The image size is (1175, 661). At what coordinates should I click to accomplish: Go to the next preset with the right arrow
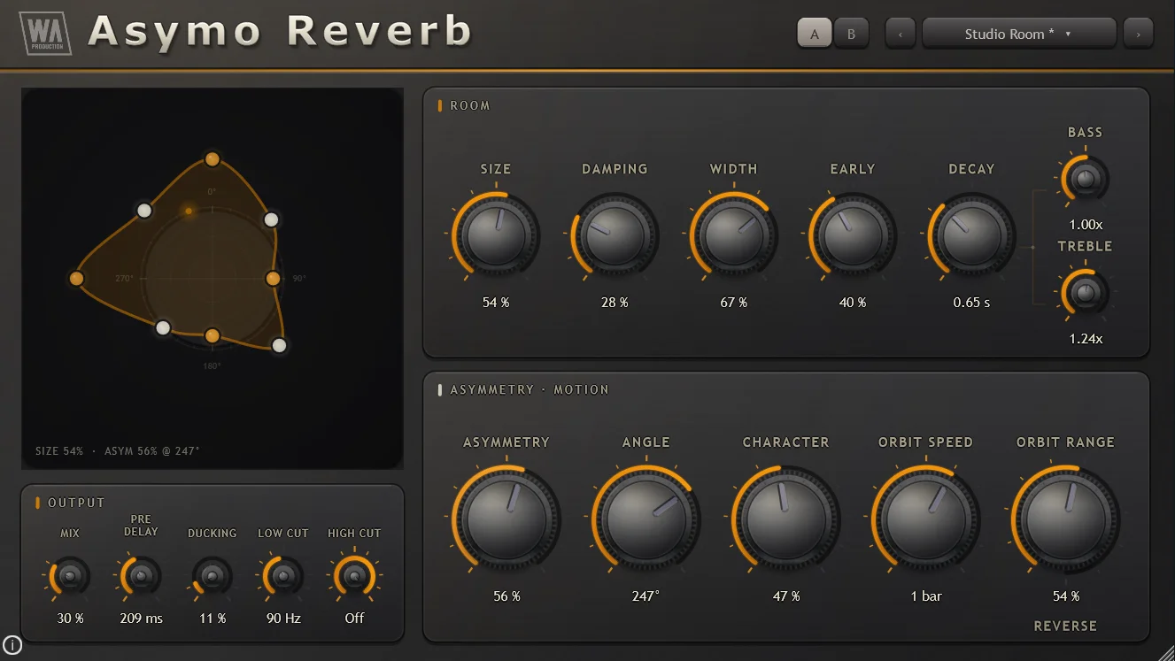point(1138,35)
